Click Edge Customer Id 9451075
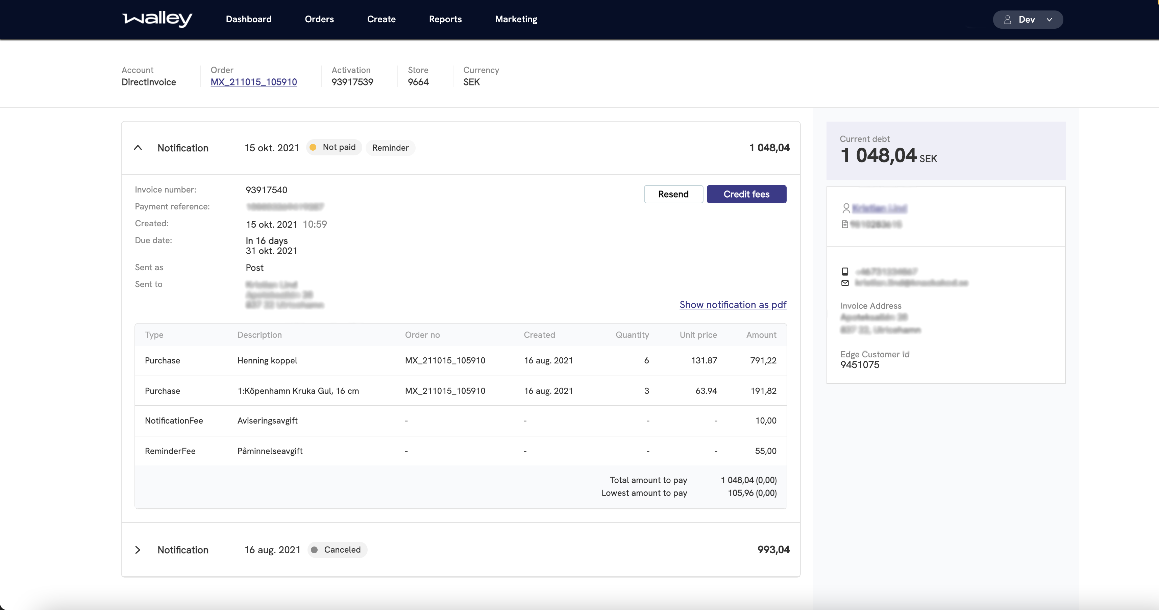This screenshot has height=610, width=1159. (859, 365)
